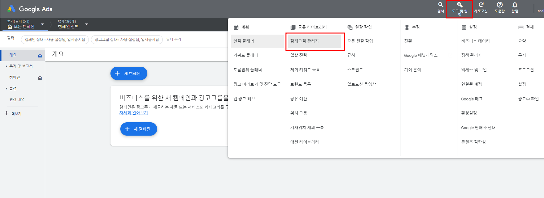Image resolution: width=544 pixels, height=198 pixels.
Task: Click the 설정 gear-box icon in menu header
Action: point(464,27)
